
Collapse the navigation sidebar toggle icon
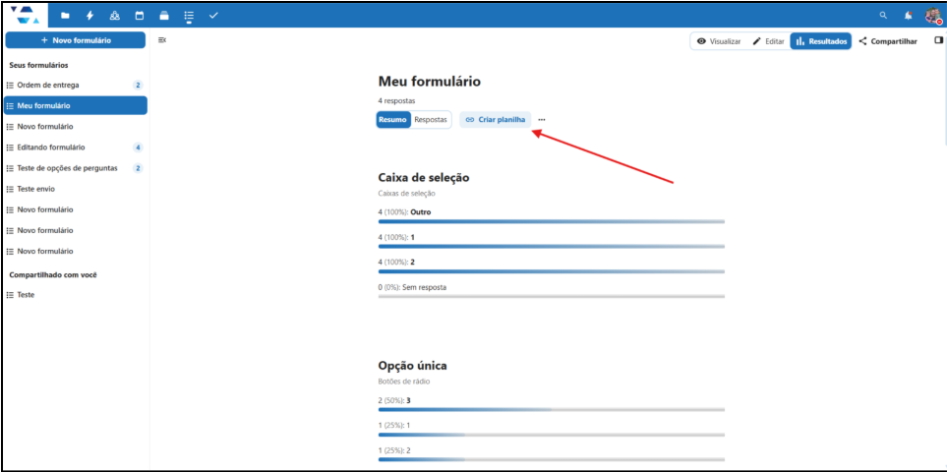coord(162,40)
